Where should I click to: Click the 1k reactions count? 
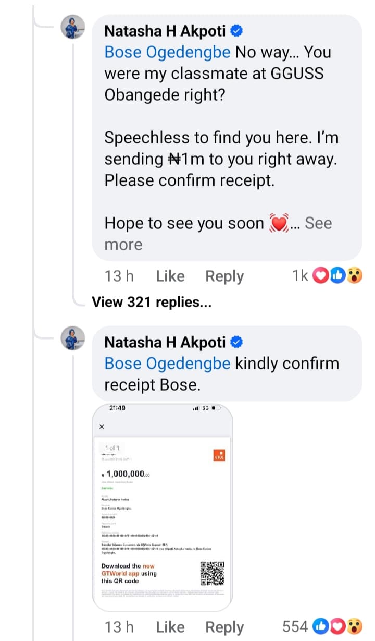click(301, 276)
